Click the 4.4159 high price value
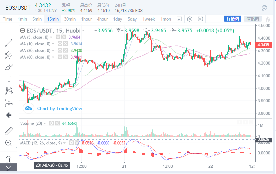 point(86,11)
